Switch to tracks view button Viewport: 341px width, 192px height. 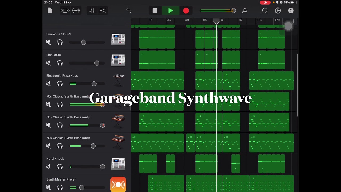click(65, 11)
